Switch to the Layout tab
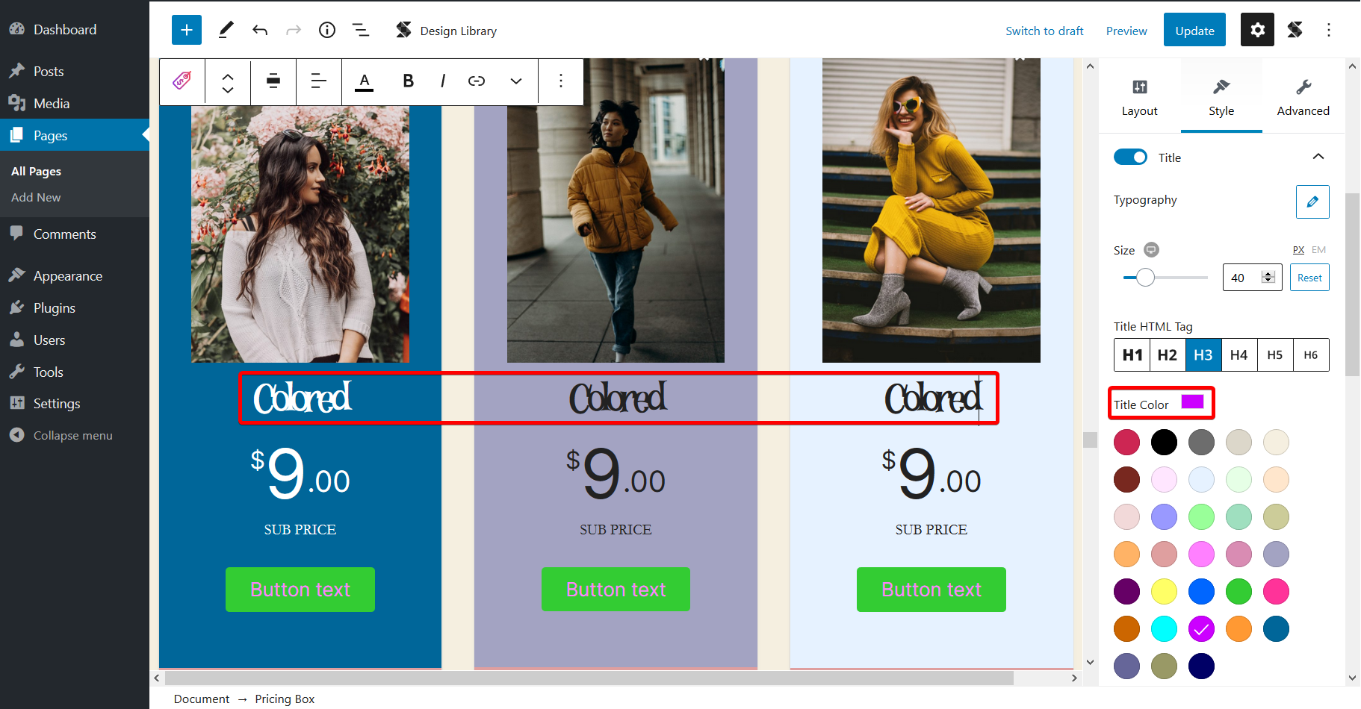The height and width of the screenshot is (709, 1361). (x=1139, y=97)
